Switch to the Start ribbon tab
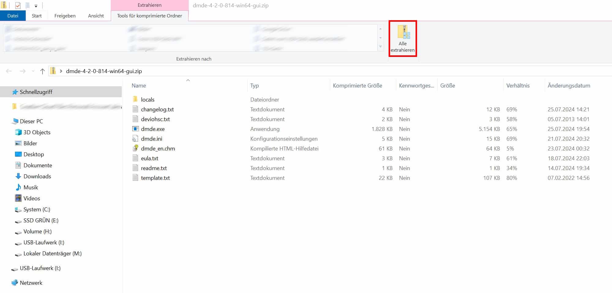 click(x=37, y=16)
